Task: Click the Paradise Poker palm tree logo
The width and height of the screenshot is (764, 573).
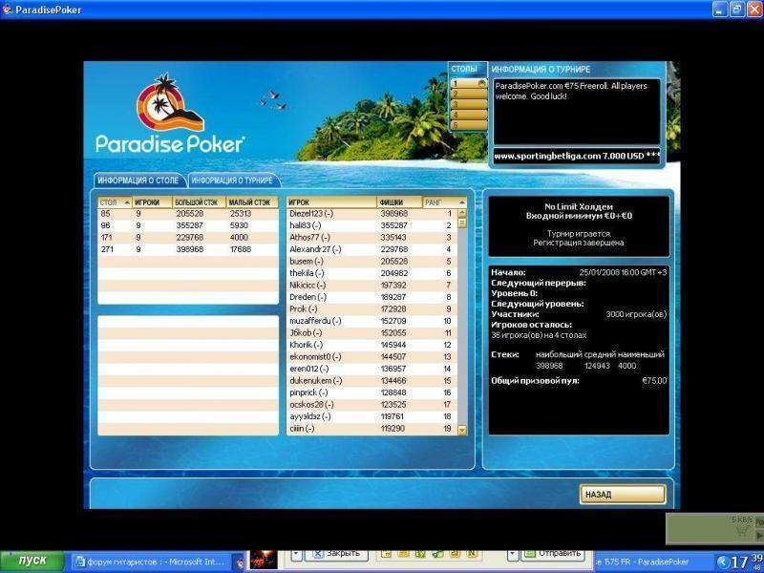Action: [170, 104]
